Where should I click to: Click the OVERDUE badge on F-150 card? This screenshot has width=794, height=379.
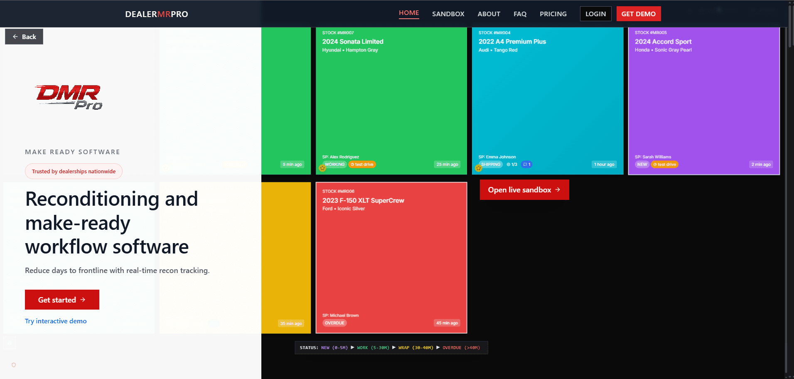pos(334,323)
